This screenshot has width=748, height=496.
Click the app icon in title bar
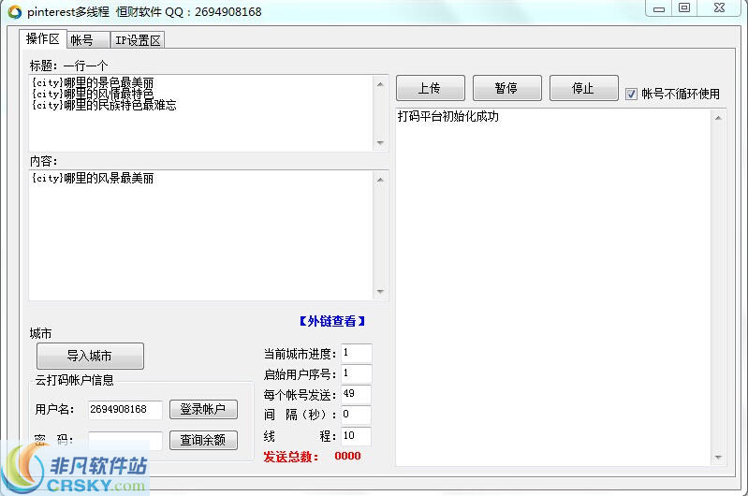15,12
